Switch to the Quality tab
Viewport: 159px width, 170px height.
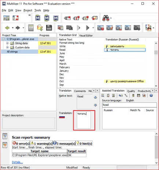coord(131,91)
